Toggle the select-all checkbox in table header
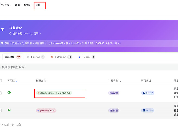This screenshot has width=178, height=135. click(x=1, y=81)
